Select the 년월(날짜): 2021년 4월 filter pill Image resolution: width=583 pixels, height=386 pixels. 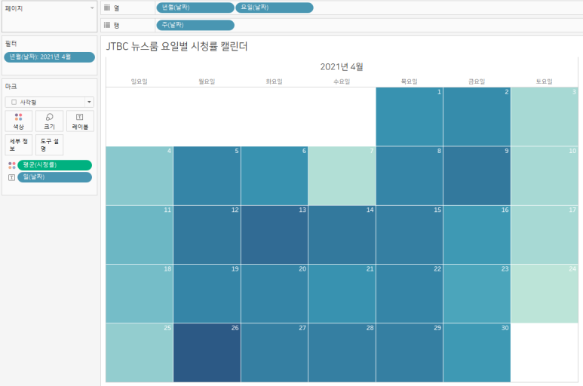point(50,57)
